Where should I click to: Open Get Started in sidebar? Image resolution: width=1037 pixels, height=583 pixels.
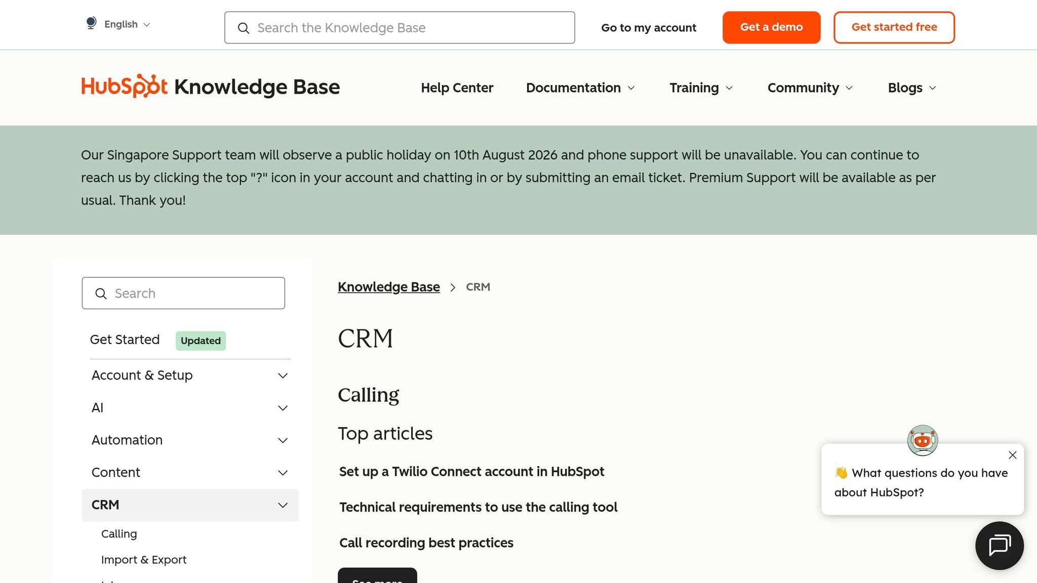click(x=125, y=340)
